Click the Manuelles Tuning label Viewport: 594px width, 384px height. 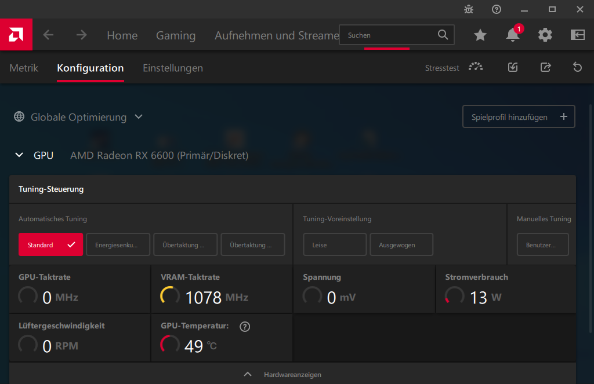click(544, 219)
